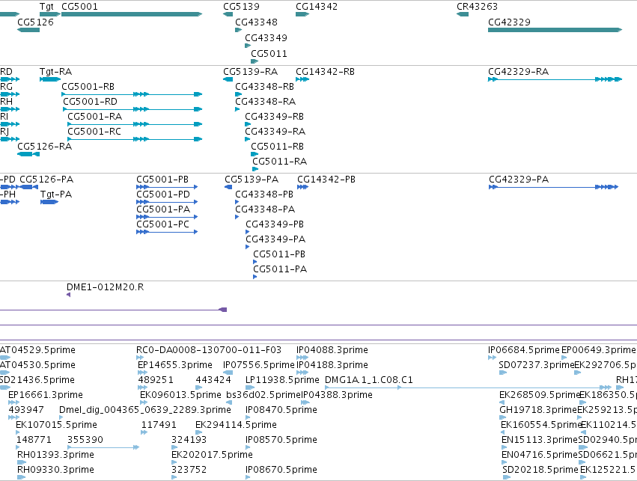Select the CG43348-PA protein label
Screen dimensions: 637x481
pos(265,209)
